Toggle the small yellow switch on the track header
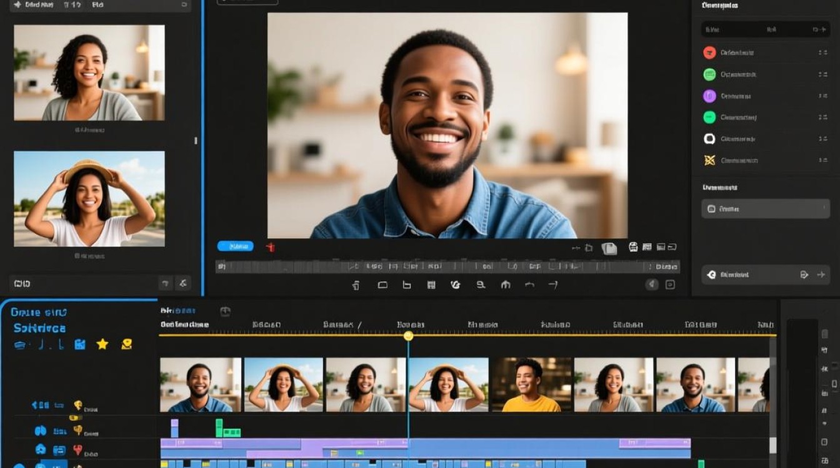 point(75,417)
